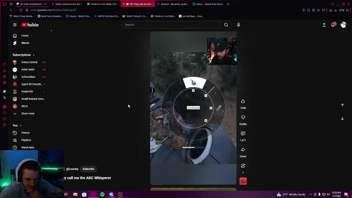352x198 pixels.
Task: Open the YouTube upload create icon
Action: 324,25
